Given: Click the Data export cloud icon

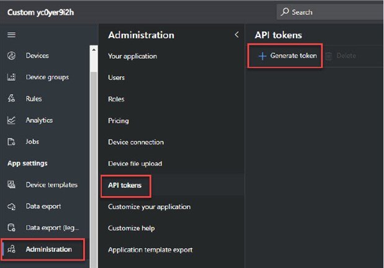Looking at the screenshot, I should (11, 206).
